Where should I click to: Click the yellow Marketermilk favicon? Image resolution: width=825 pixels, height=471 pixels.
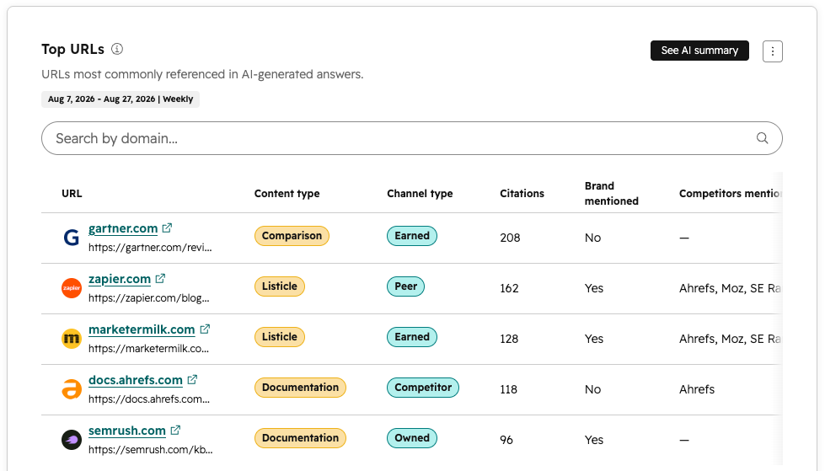72,339
